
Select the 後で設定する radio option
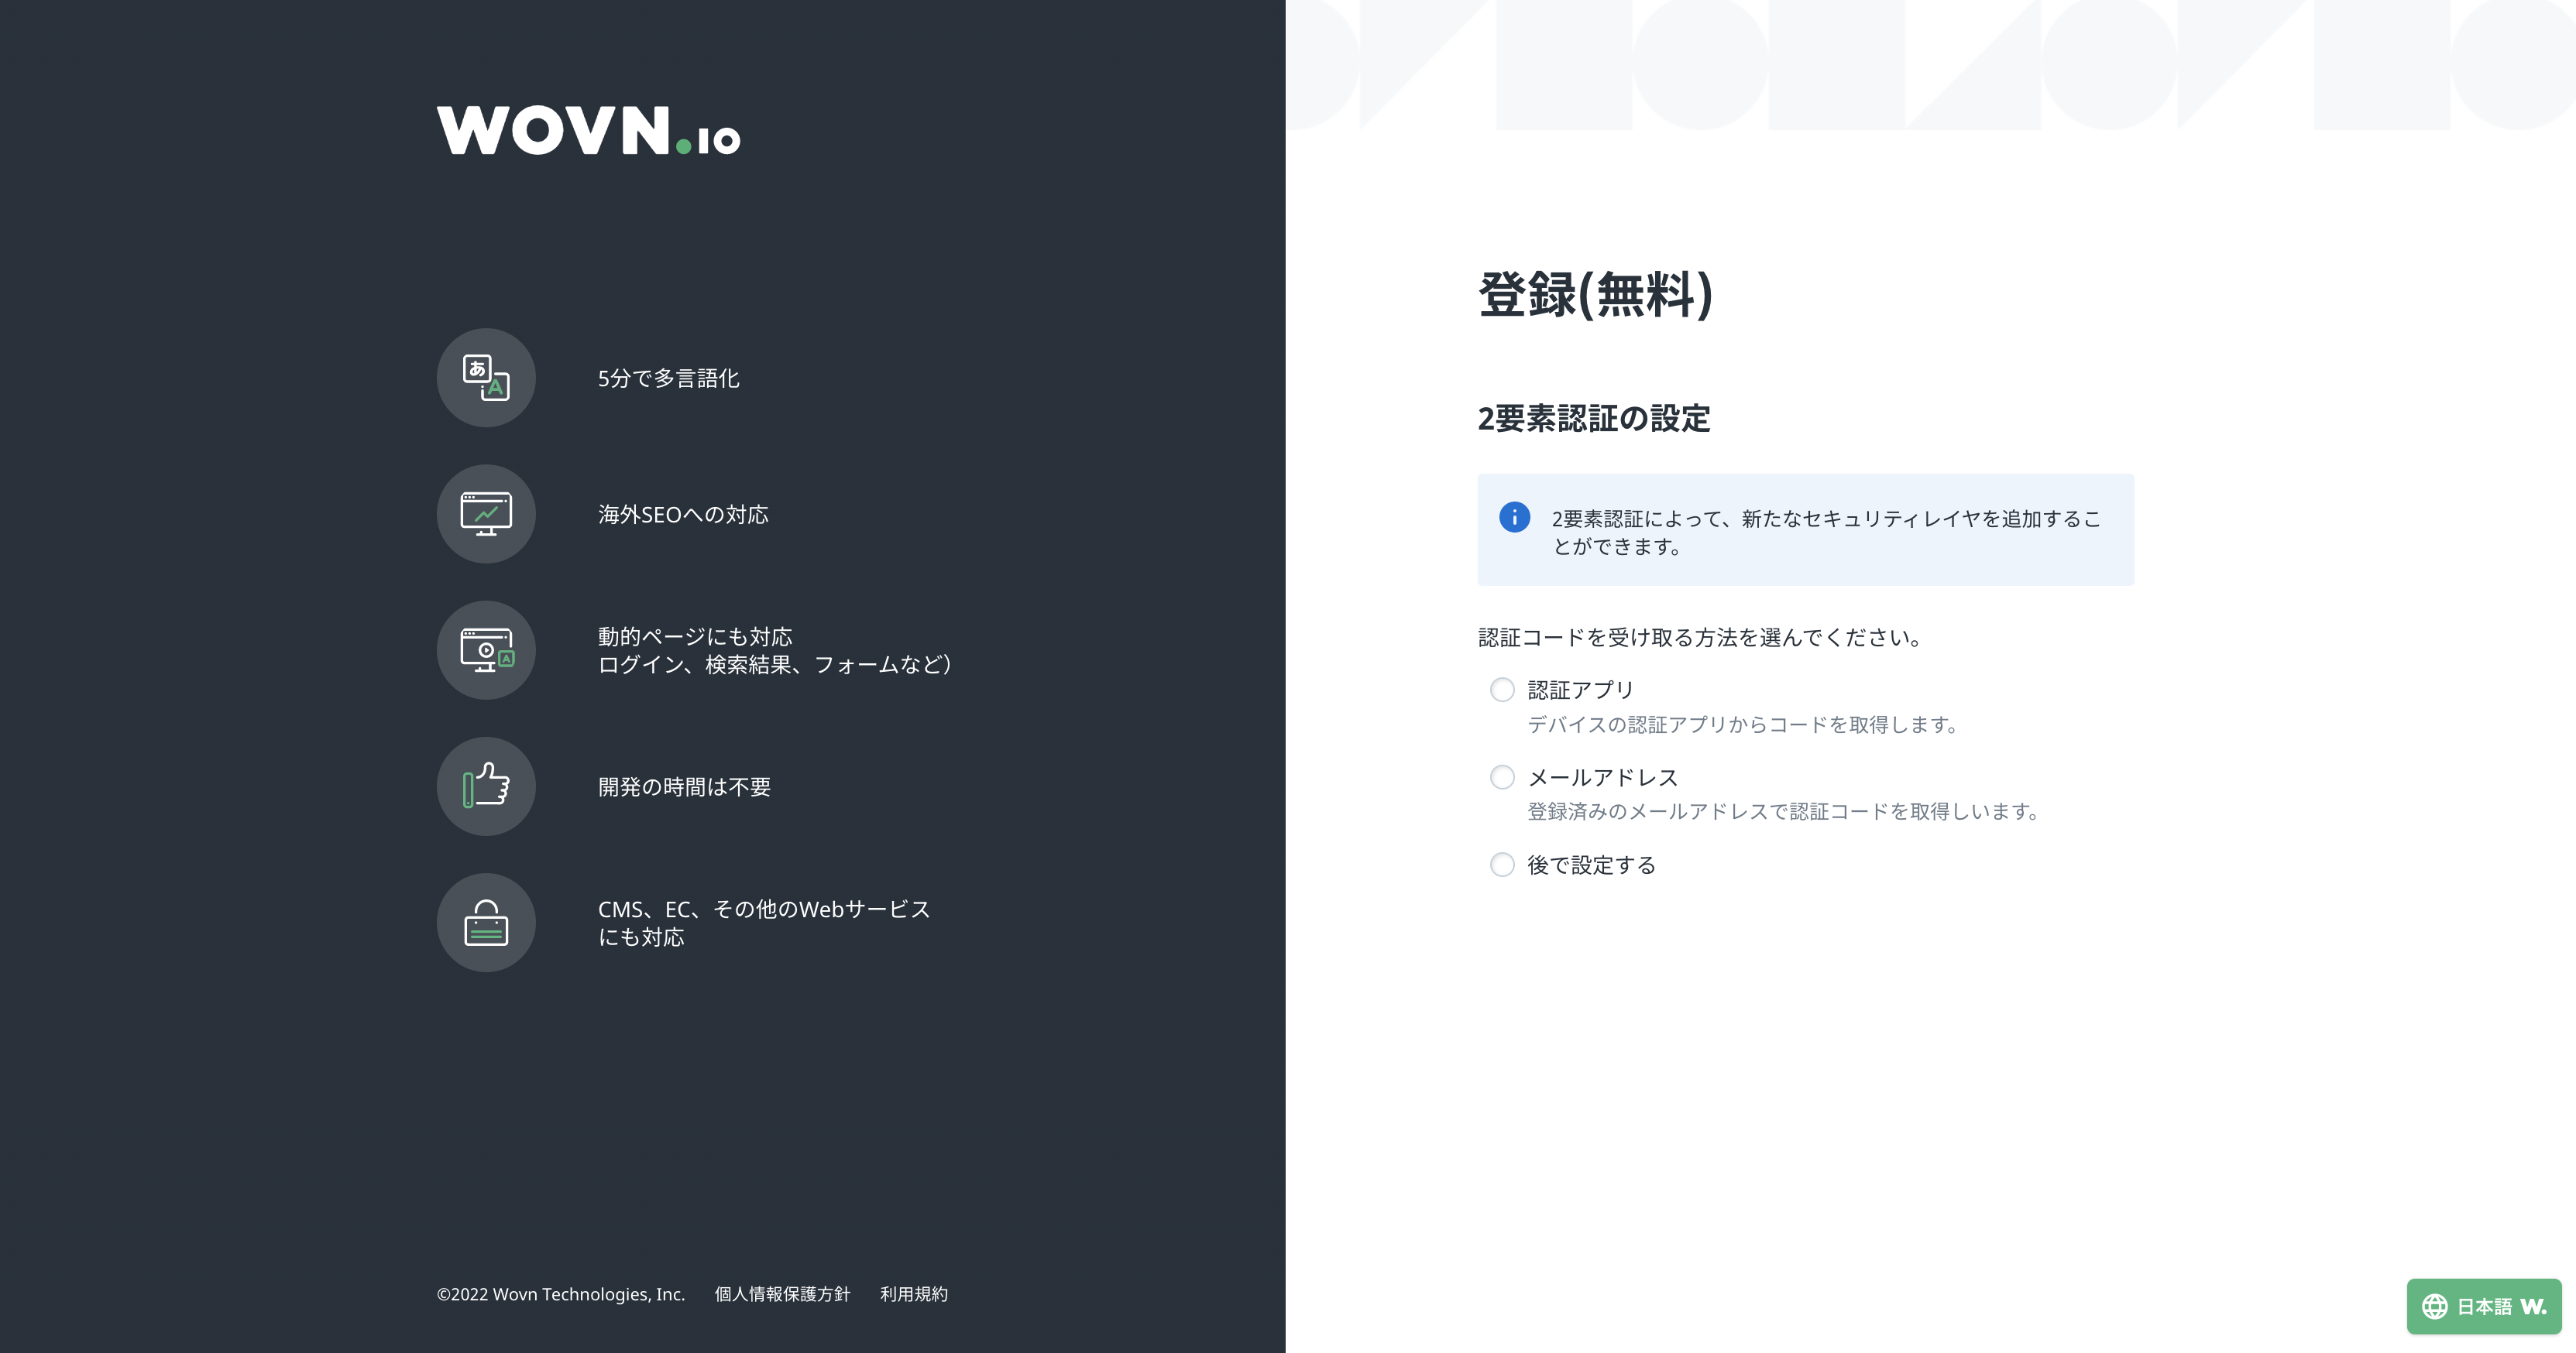(x=1502, y=865)
